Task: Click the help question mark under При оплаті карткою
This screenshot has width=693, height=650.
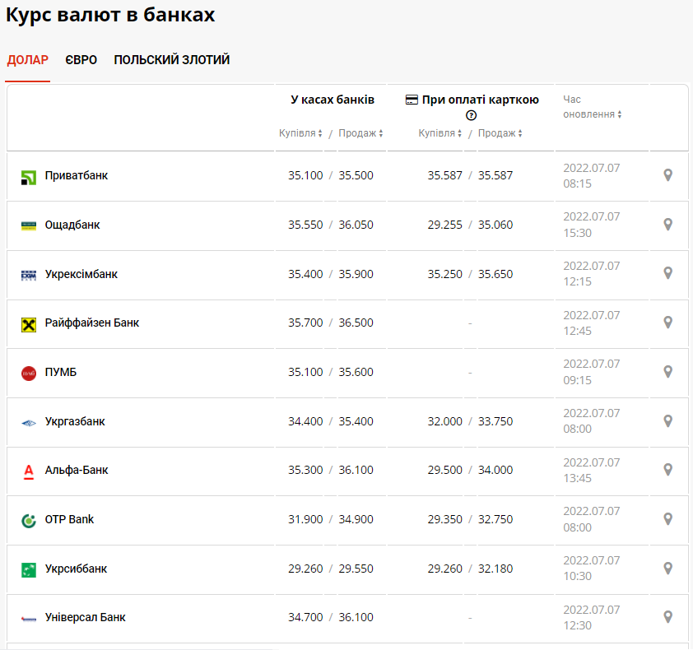Action: (472, 116)
